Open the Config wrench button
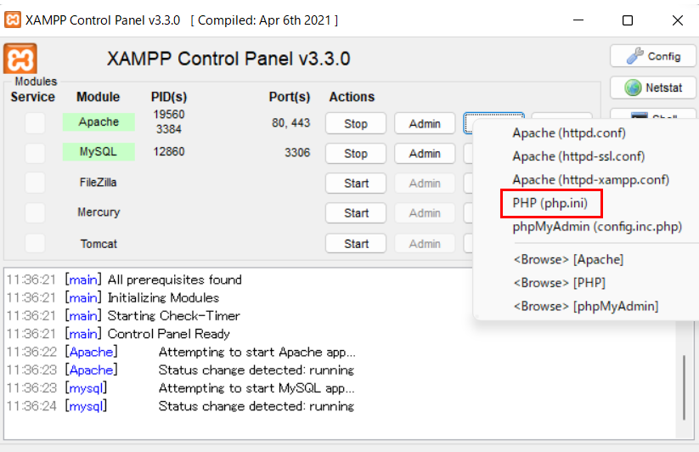Image resolution: width=699 pixels, height=452 pixels. coord(652,56)
